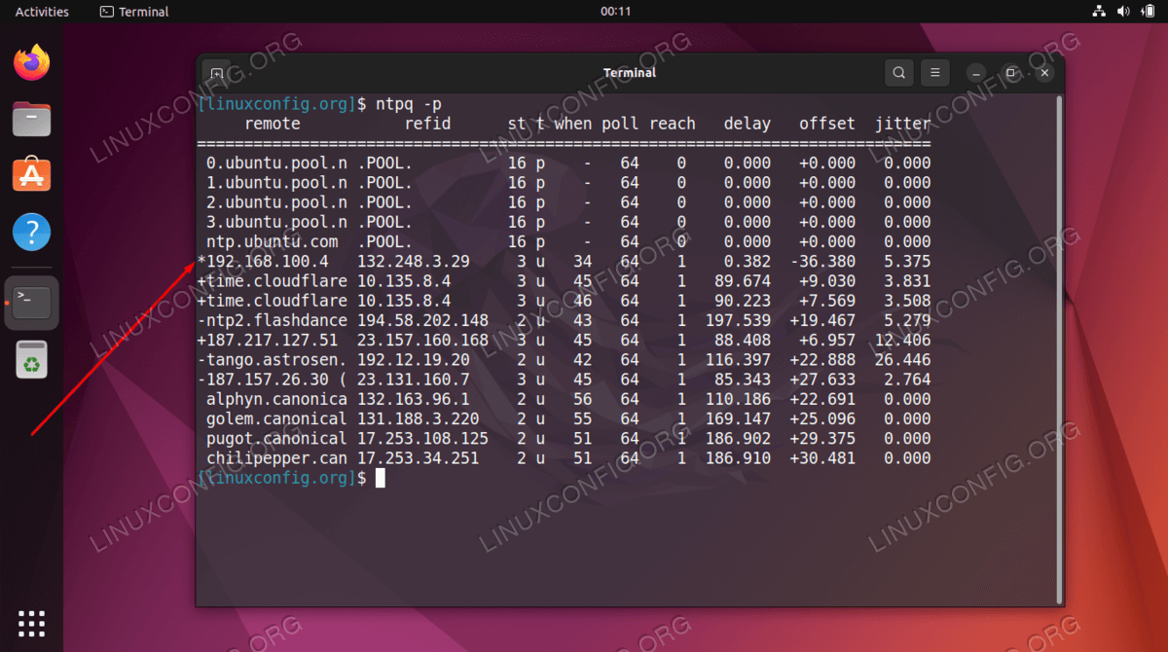Open the Trash icon in dock

[32, 360]
